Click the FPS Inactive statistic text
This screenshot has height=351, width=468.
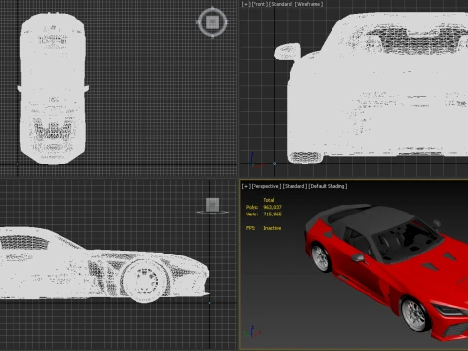click(263, 228)
